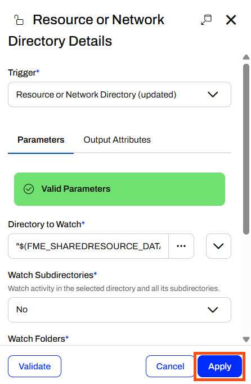Click the chevron in Watch Subdirectories field
This screenshot has width=251, height=384.
213,310
